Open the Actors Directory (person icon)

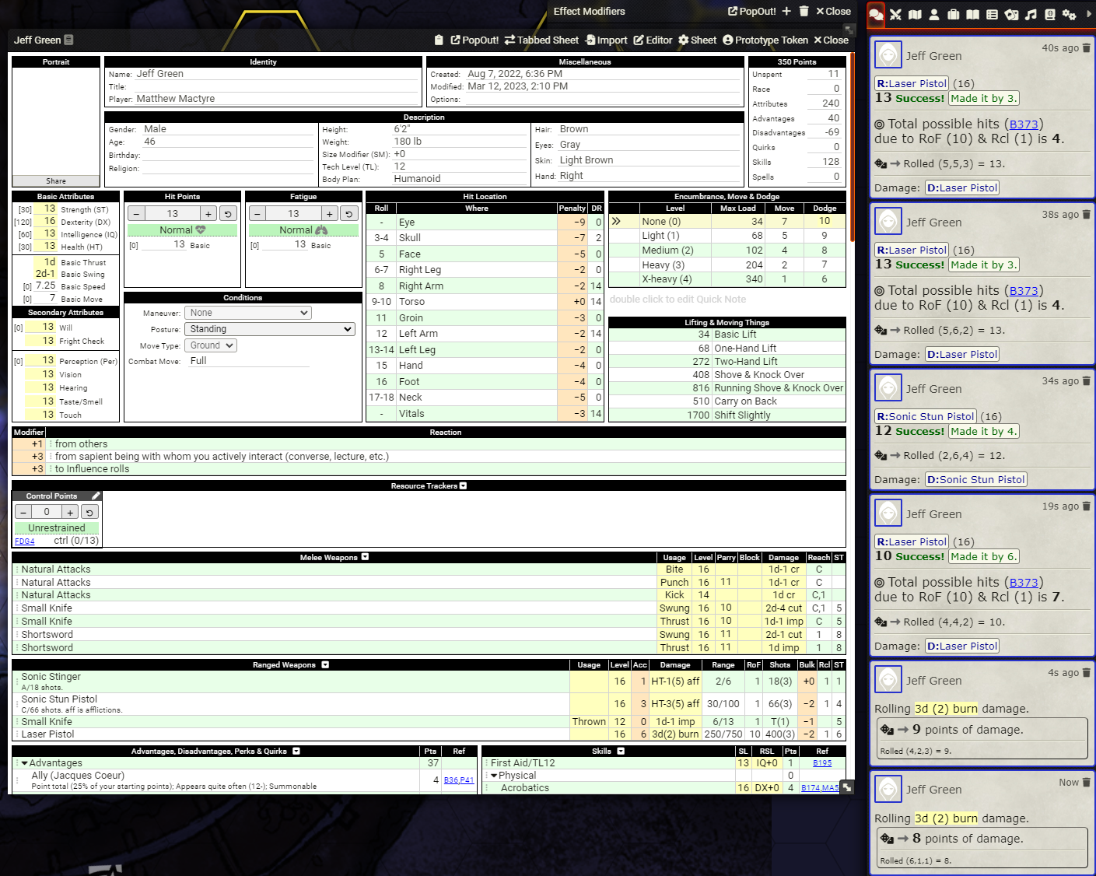933,14
